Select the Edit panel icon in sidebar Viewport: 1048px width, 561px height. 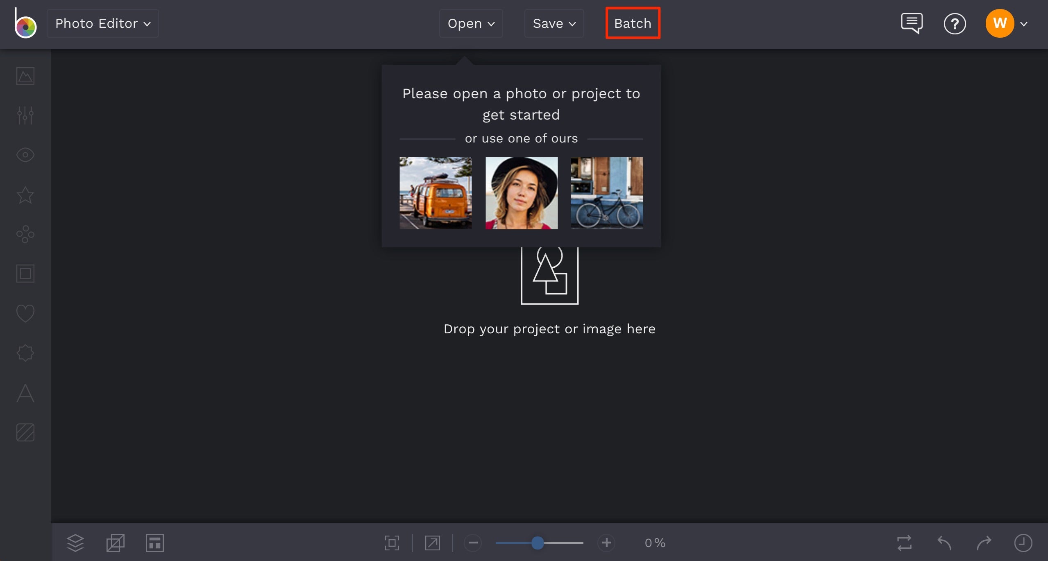tap(25, 76)
